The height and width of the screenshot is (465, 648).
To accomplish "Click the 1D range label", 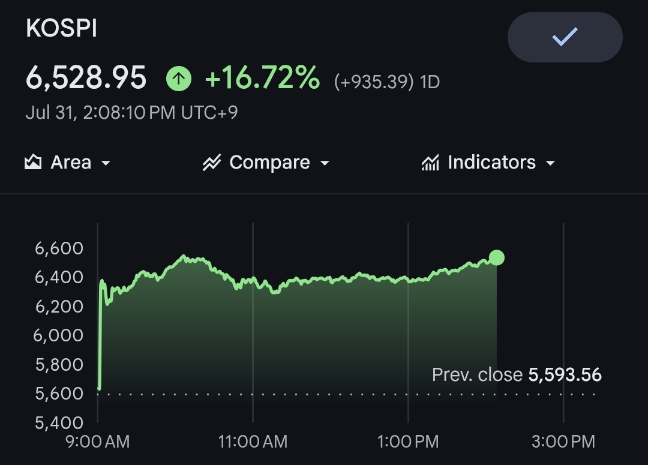I will 430,82.
